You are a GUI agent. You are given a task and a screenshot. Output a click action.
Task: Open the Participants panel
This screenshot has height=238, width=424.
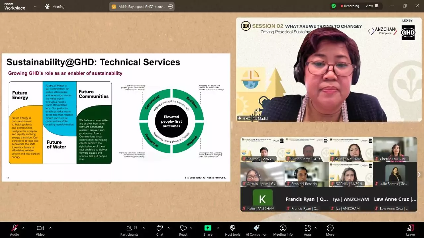[x=129, y=230]
